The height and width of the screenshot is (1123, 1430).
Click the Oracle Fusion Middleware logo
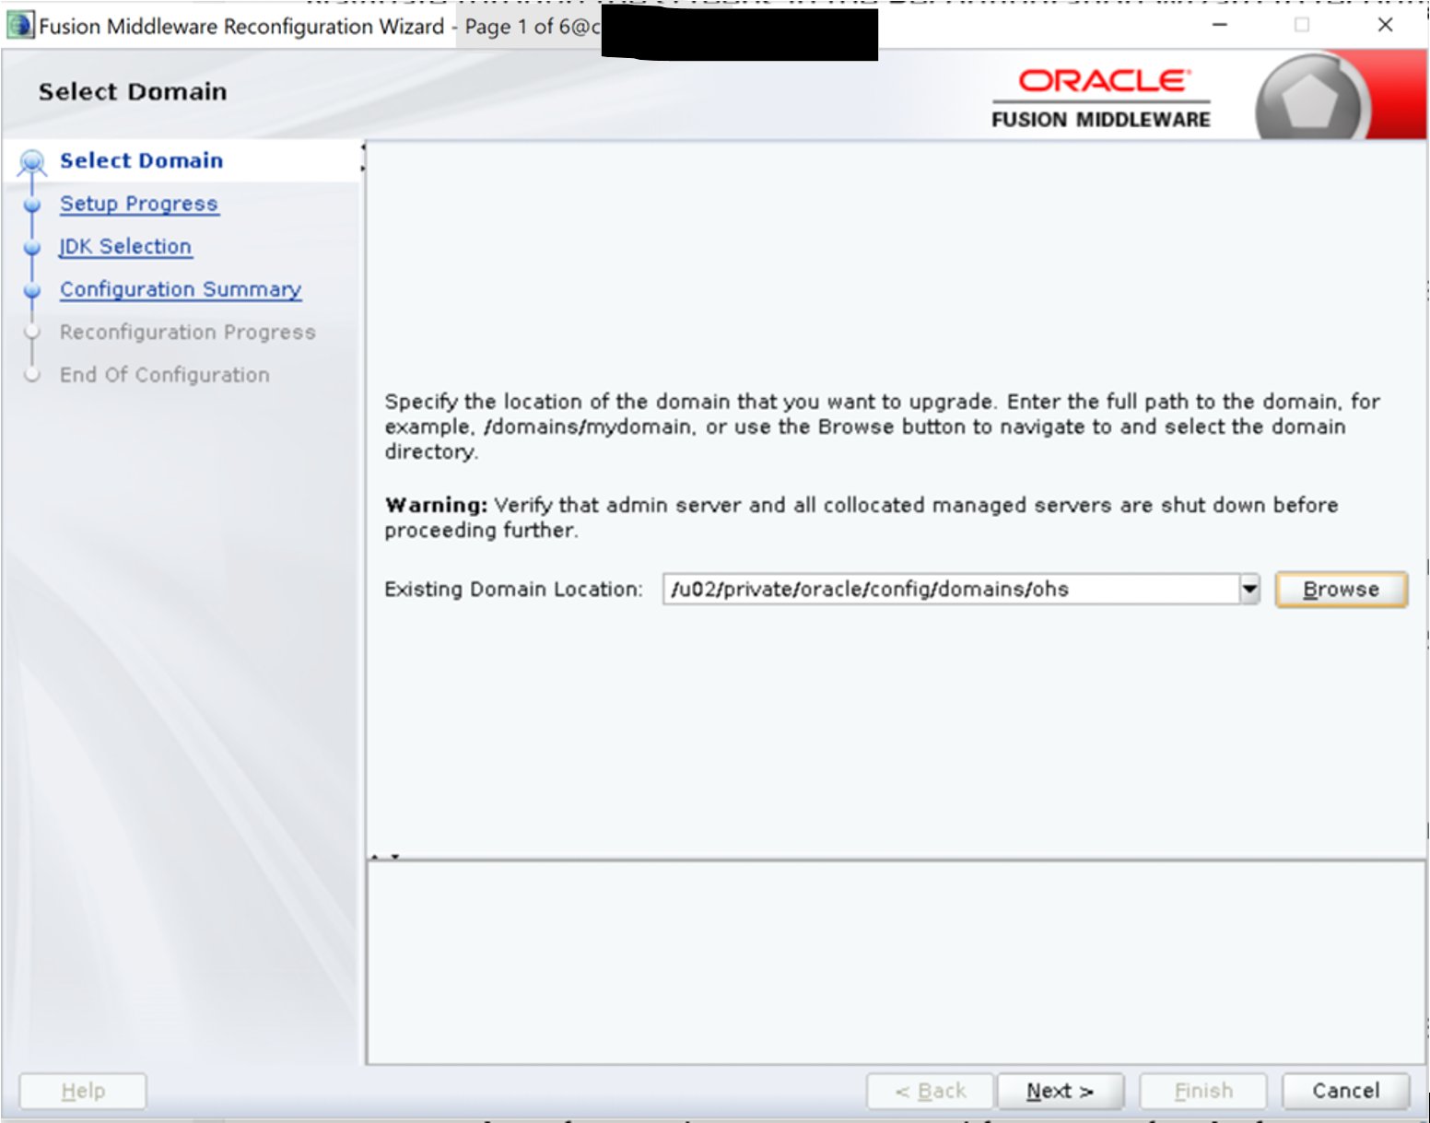click(x=1101, y=98)
